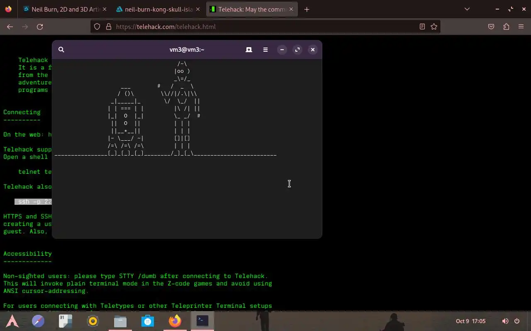Image resolution: width=531 pixels, height=331 pixels.
Task: Click the 'Connecting' heading on the Telehack page
Action: (x=22, y=112)
